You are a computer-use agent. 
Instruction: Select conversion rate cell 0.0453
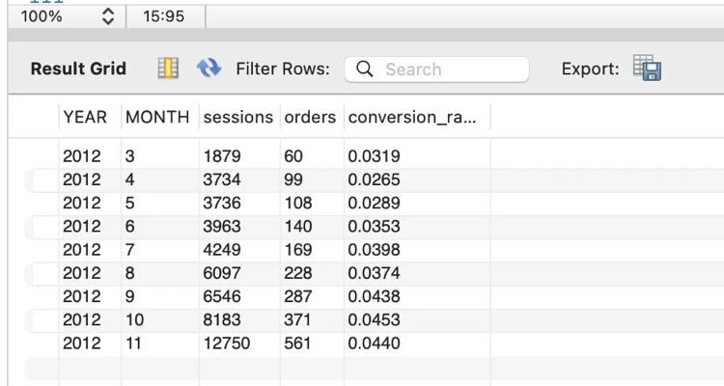point(374,319)
